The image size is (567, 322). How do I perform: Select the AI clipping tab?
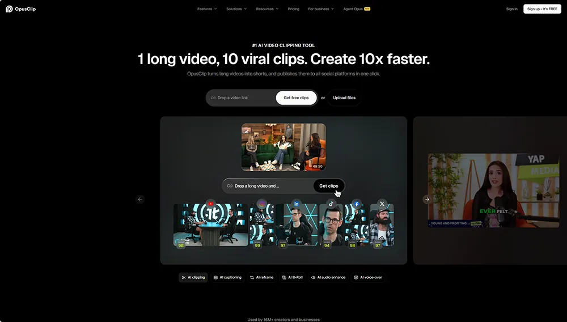point(193,278)
